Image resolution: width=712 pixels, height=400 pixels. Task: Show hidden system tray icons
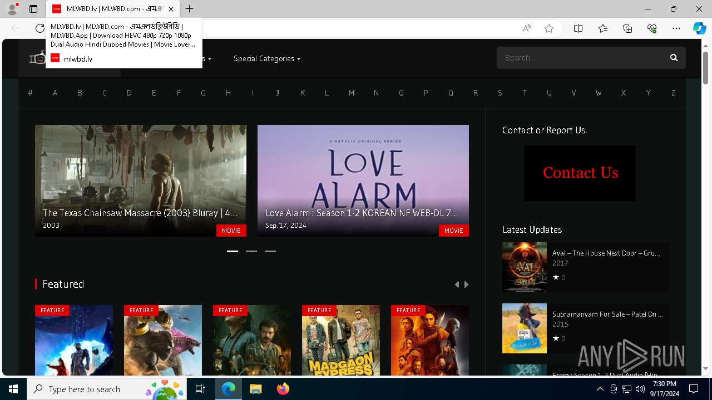pos(600,389)
